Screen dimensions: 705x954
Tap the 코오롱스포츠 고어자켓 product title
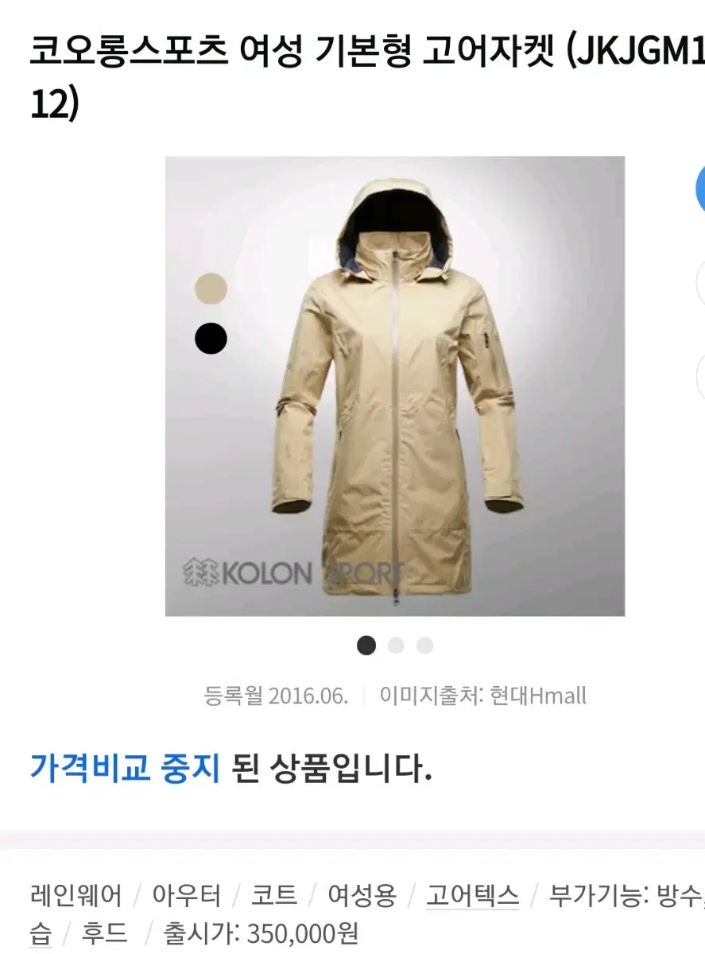tap(367, 79)
